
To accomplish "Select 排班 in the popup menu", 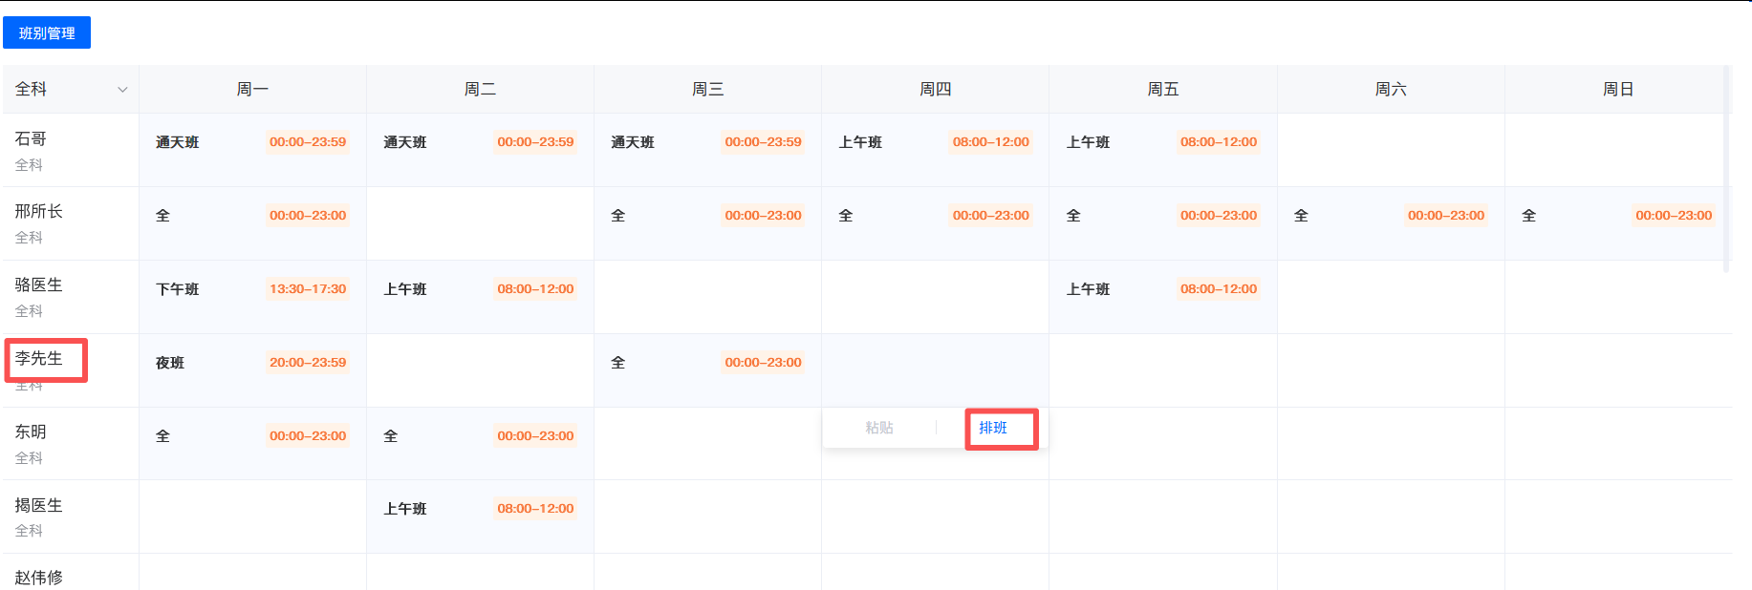I will [x=993, y=428].
